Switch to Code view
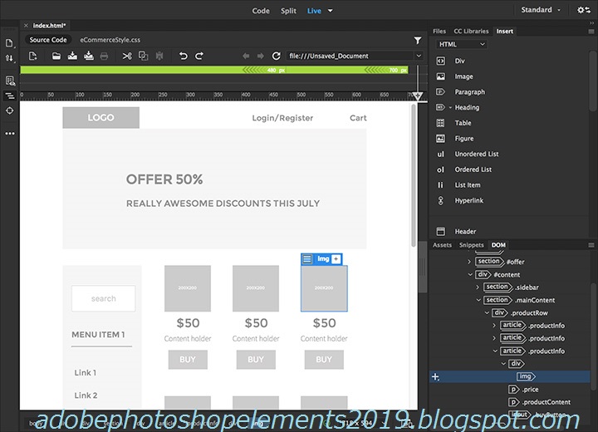The width and height of the screenshot is (598, 432). point(261,11)
